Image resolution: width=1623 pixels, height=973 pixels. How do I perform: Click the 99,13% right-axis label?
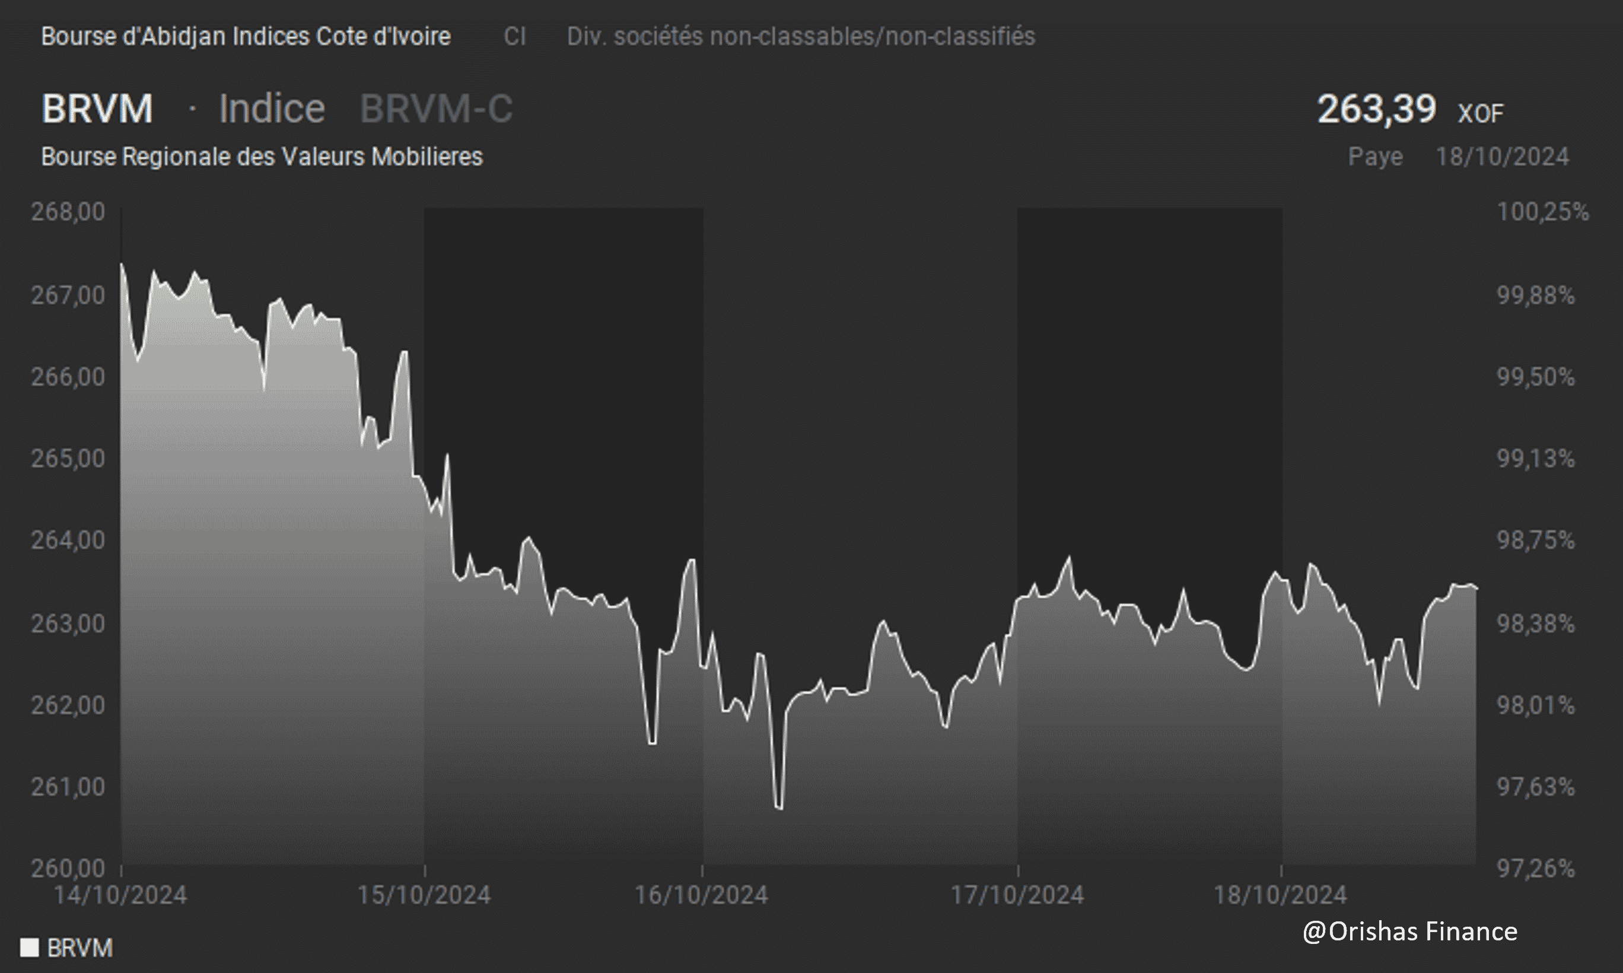coord(1536,458)
